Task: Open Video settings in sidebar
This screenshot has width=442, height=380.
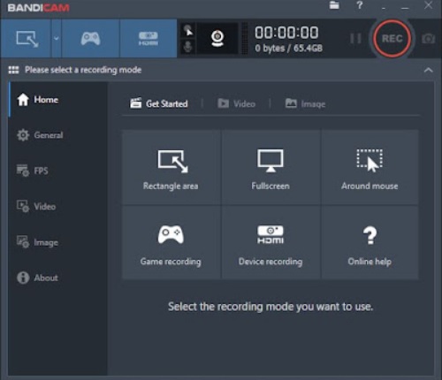Action: (58, 207)
